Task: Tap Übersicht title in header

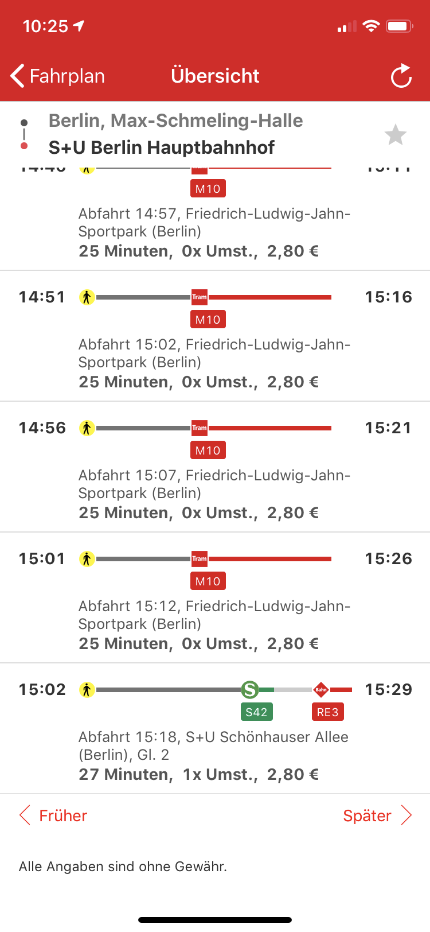Action: [x=215, y=76]
